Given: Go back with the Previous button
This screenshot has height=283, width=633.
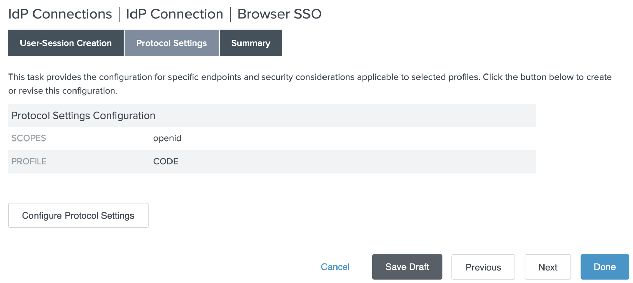Looking at the screenshot, I should coord(483,267).
